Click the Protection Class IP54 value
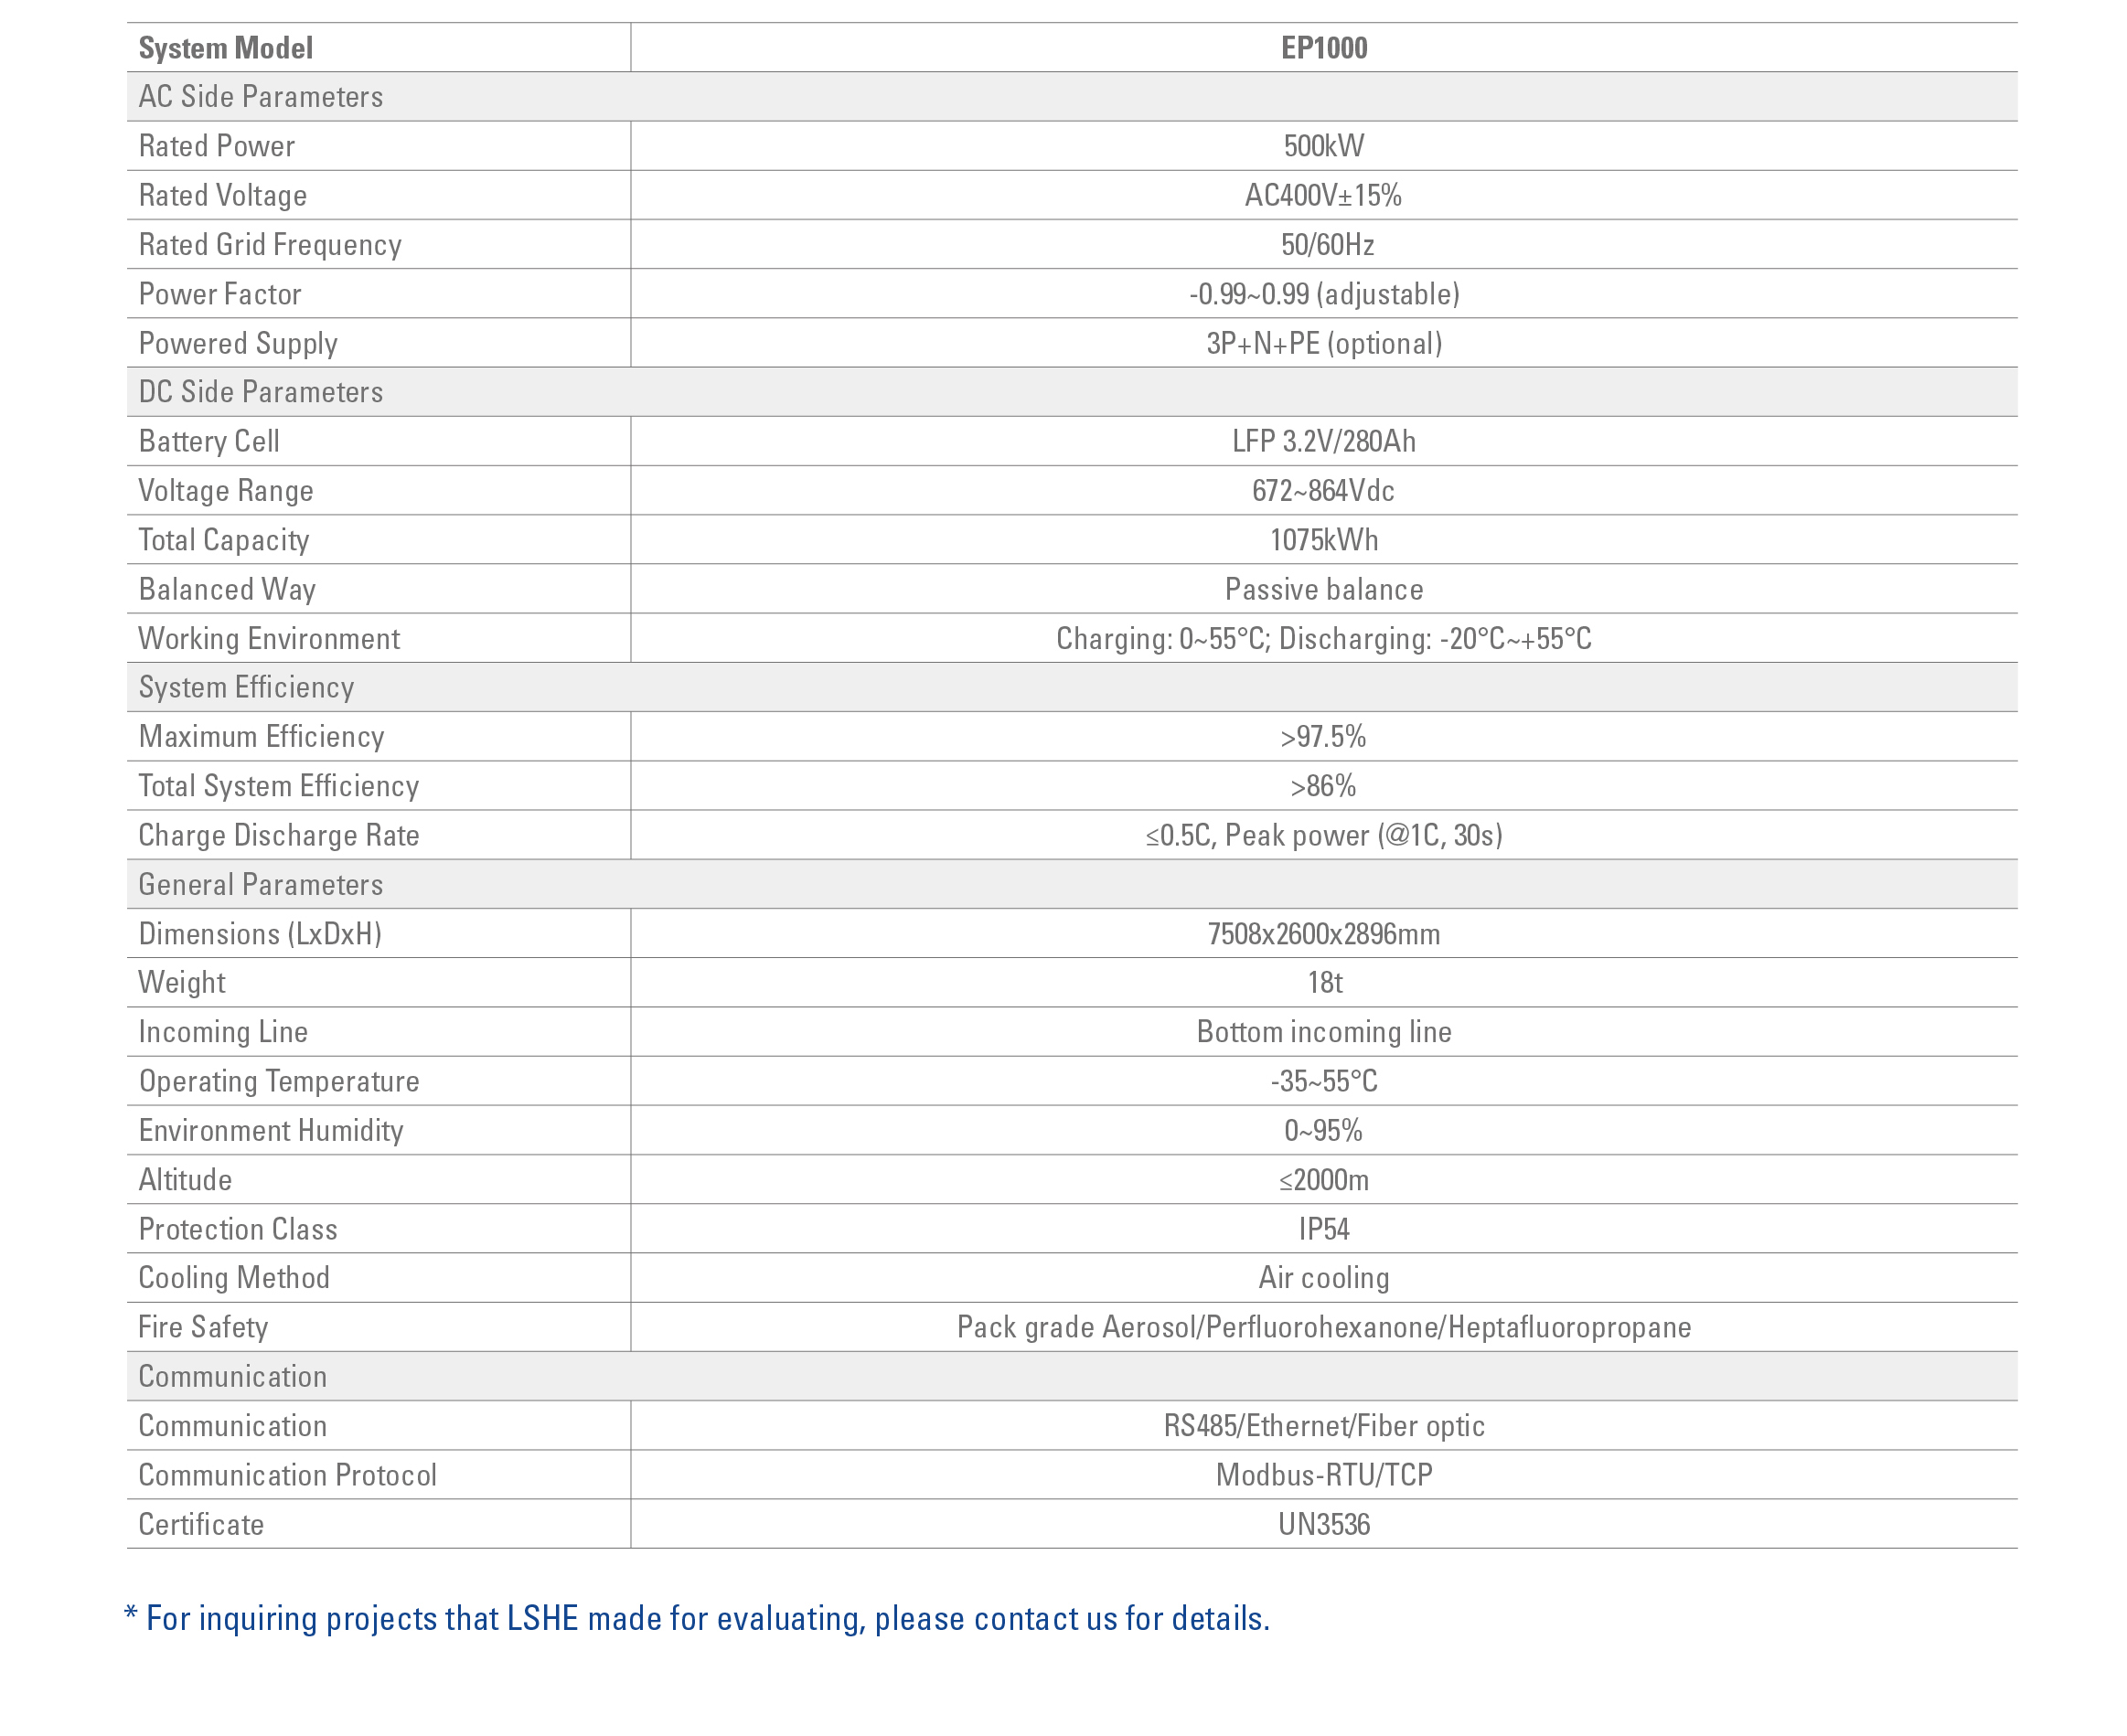The width and height of the screenshot is (2127, 1736). (x=1322, y=1229)
